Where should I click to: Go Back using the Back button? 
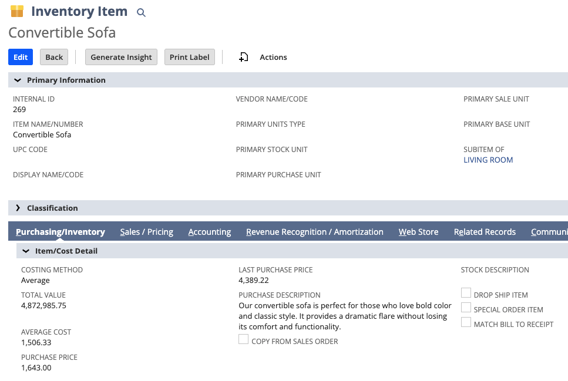click(x=54, y=57)
